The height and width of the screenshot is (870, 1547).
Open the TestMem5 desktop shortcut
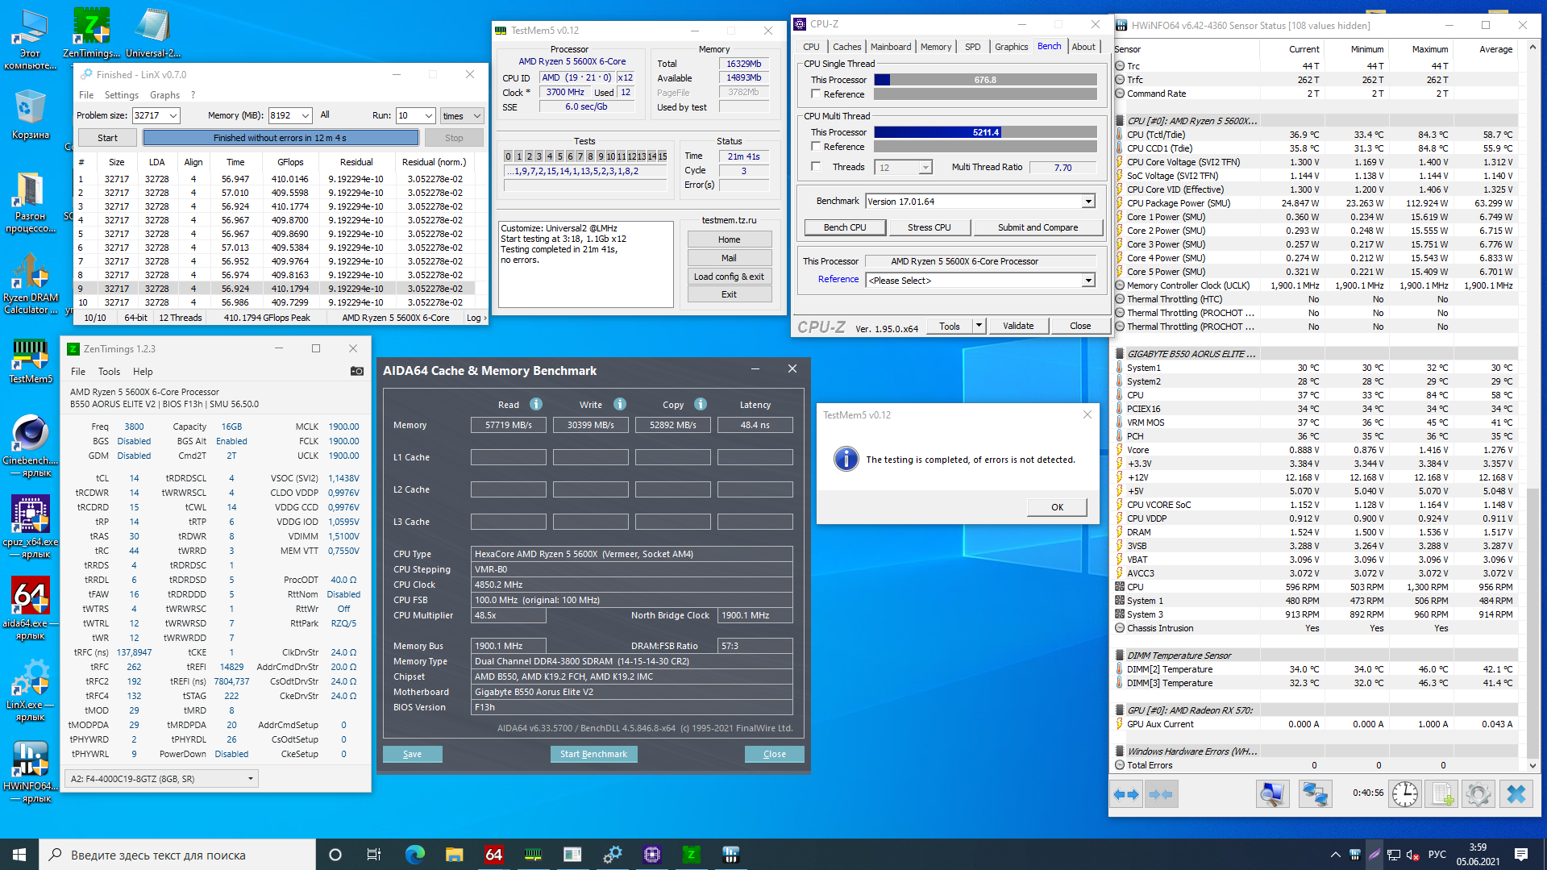click(31, 360)
